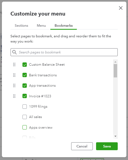128x160 pixels.
Task: Uncheck the Bank transactions bookmark
Action: coord(25,75)
